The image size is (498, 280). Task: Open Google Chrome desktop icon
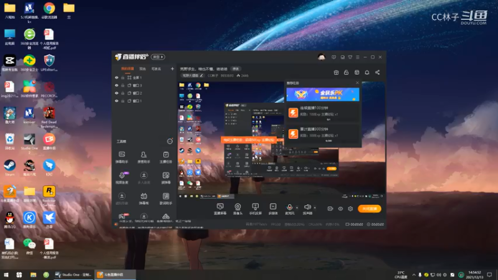(49, 11)
